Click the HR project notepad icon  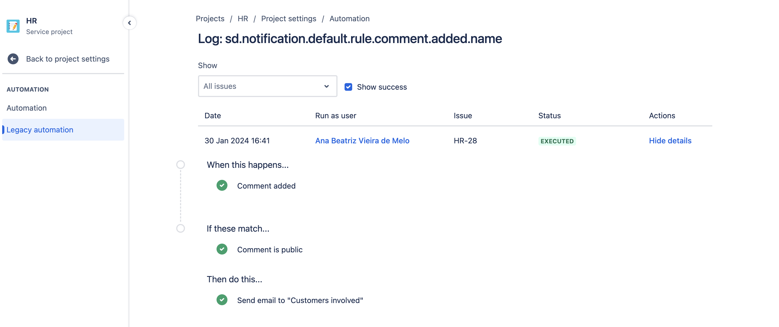click(x=13, y=26)
